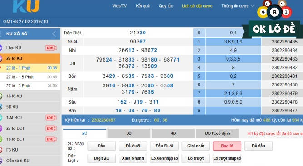
Task: Select the Oẳn tù tì KU game
Action: pyautogui.click(x=30, y=161)
